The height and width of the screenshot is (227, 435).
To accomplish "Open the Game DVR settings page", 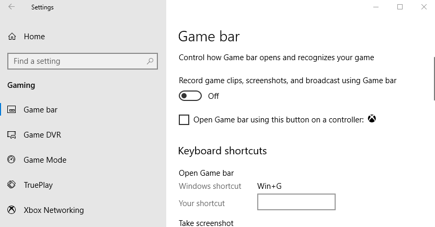I will 42,135.
